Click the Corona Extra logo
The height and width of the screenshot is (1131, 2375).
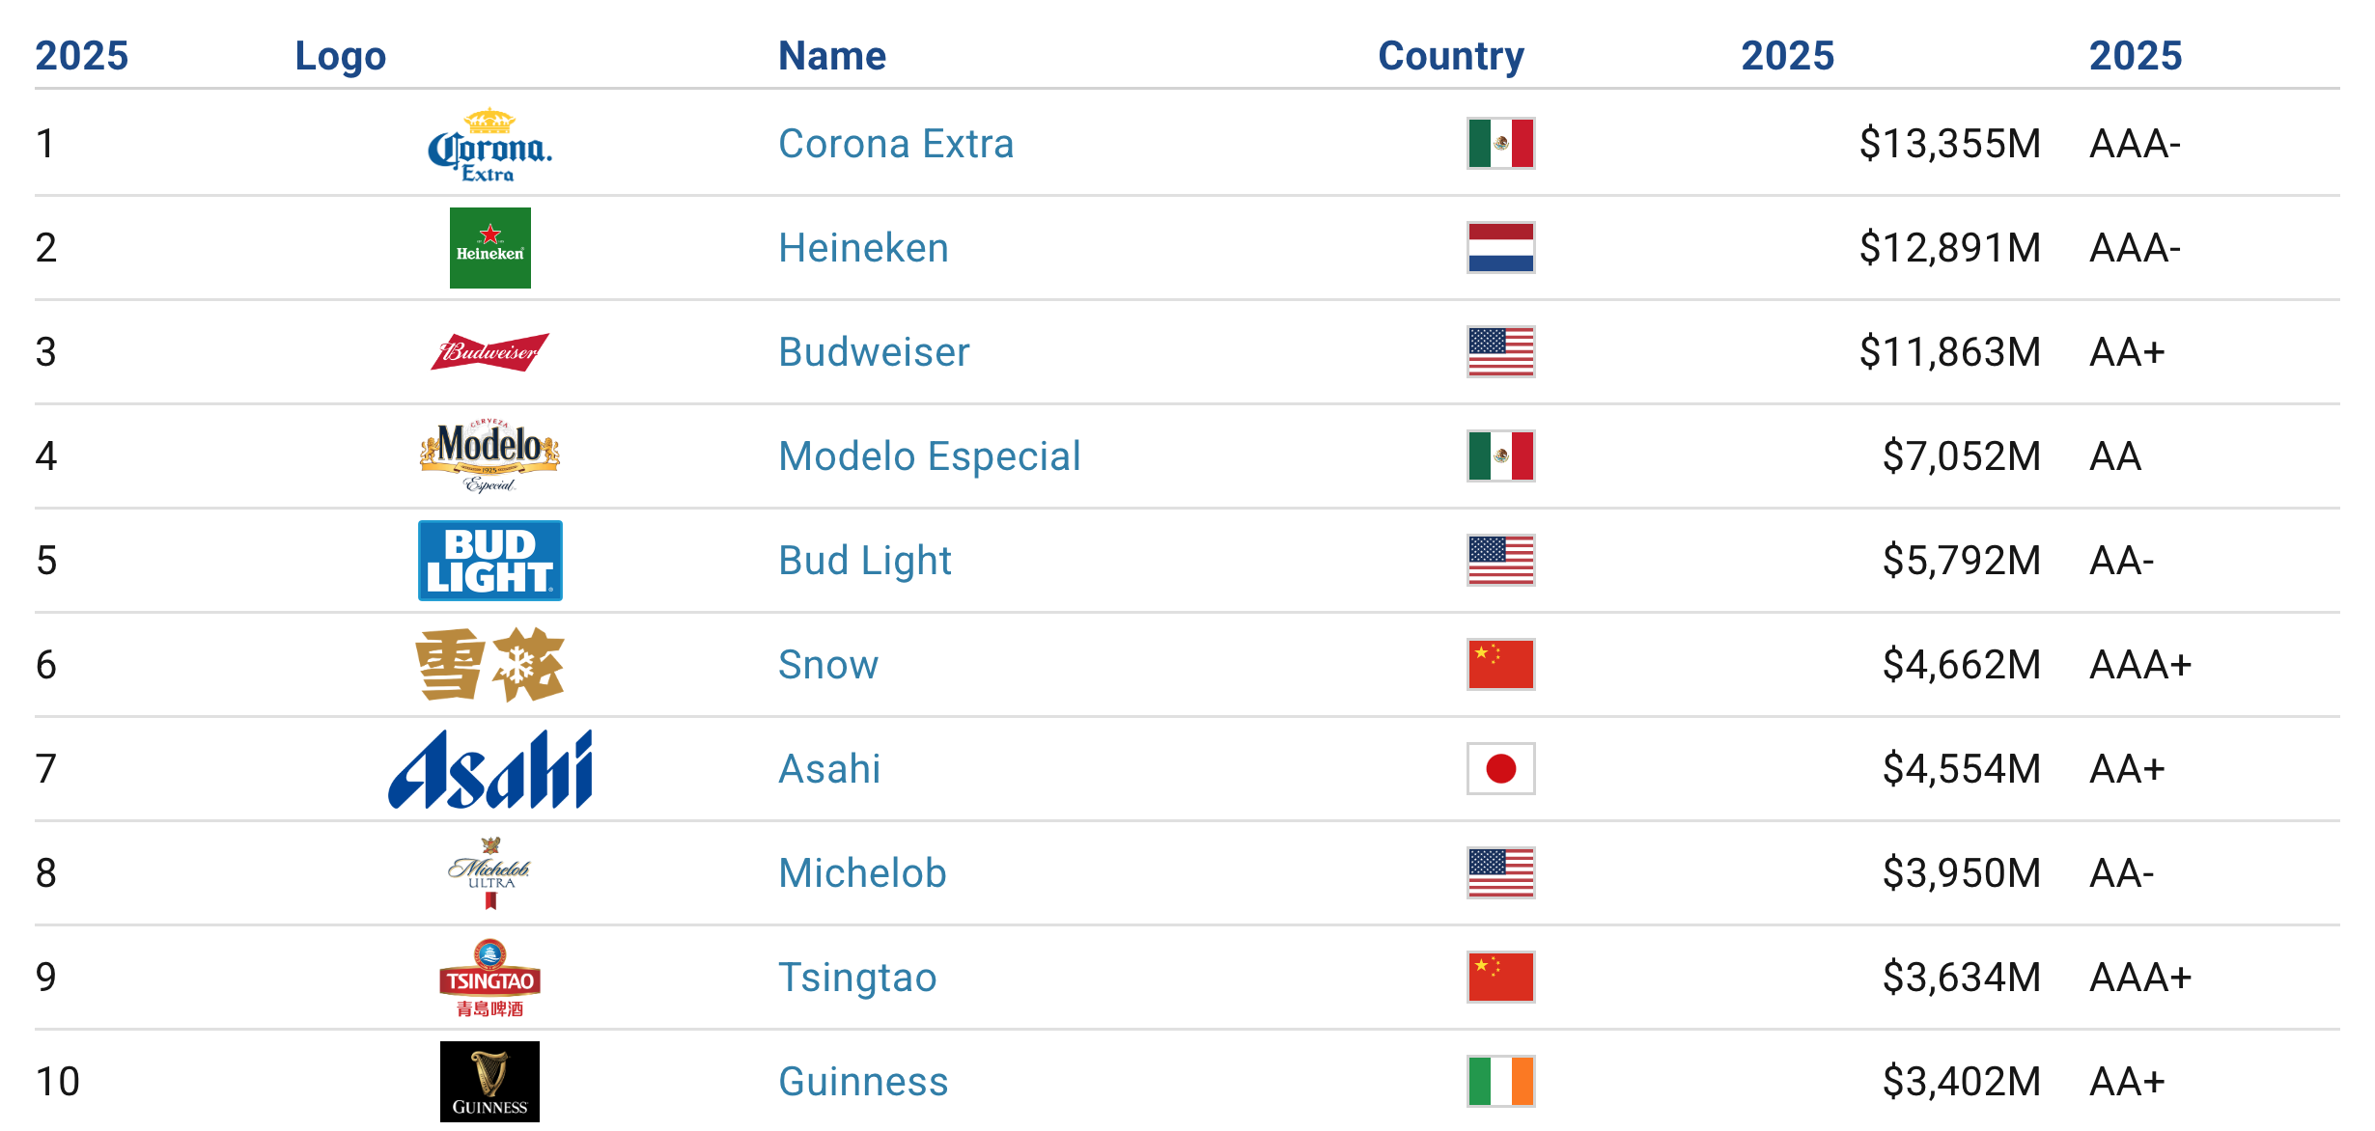[489, 145]
